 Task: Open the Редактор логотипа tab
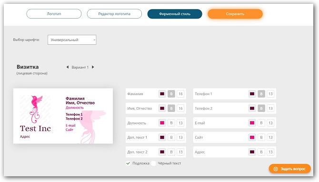114,14
